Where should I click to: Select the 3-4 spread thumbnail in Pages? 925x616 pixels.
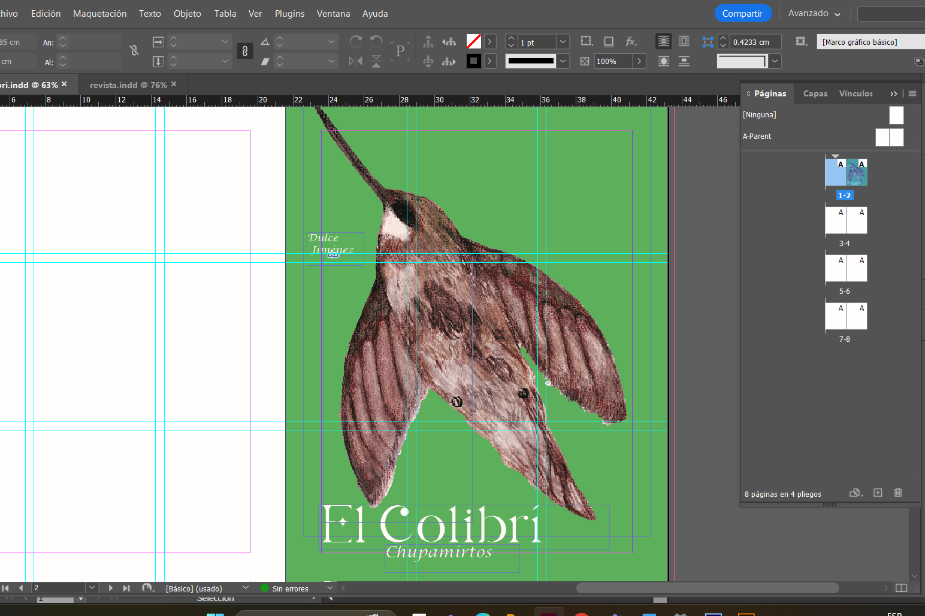coord(845,220)
